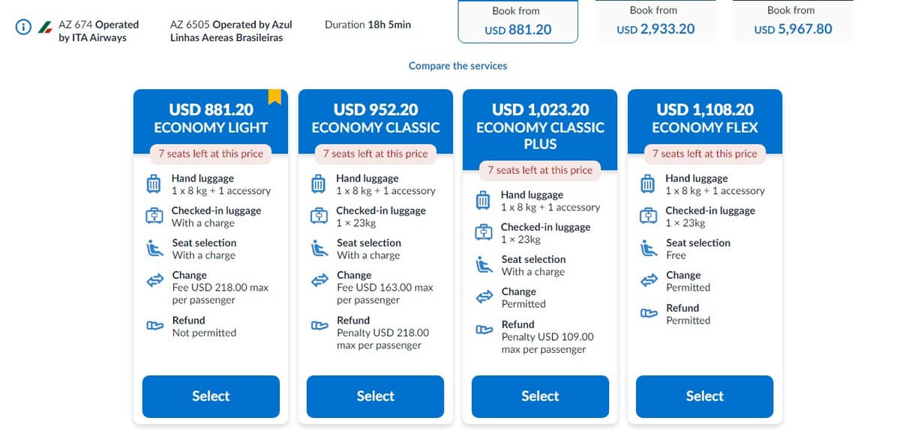Click Economy Classic Plus seat selection icon

click(484, 265)
